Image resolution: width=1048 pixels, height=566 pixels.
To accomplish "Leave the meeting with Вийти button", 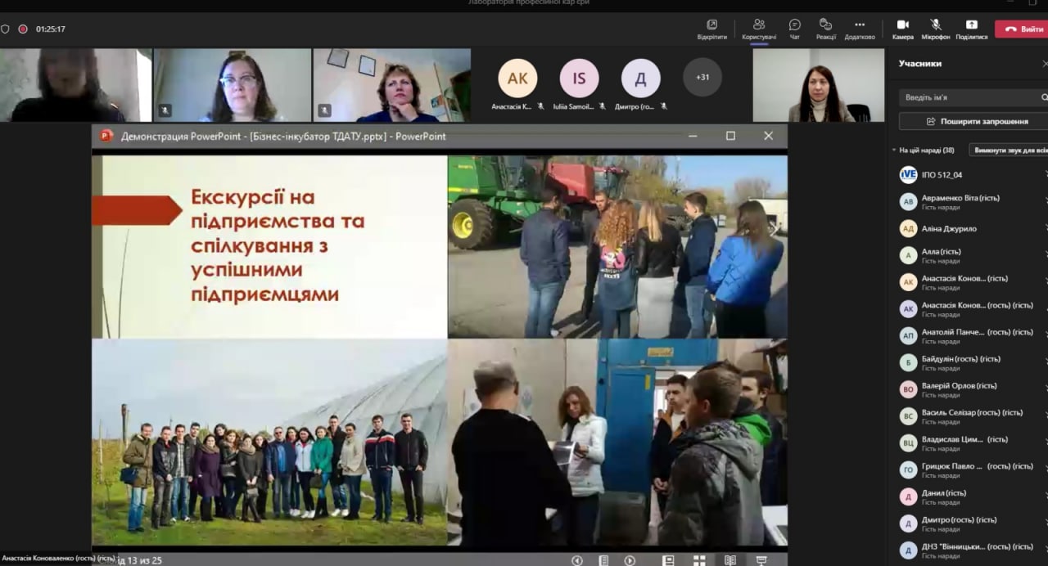I will [x=1022, y=29].
